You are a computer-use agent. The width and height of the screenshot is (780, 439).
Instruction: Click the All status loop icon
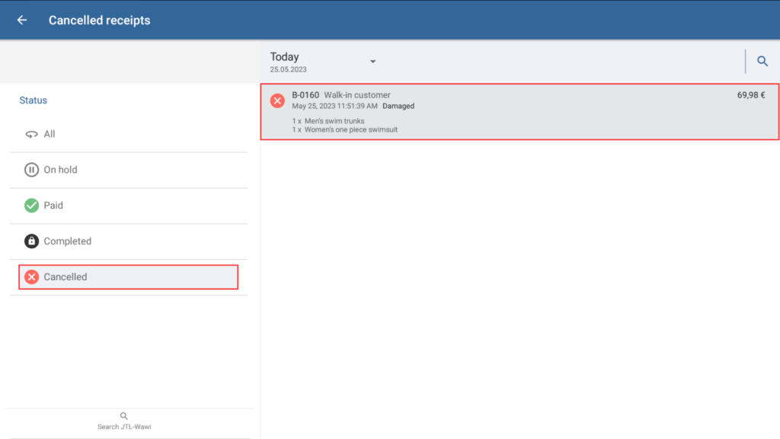31,134
